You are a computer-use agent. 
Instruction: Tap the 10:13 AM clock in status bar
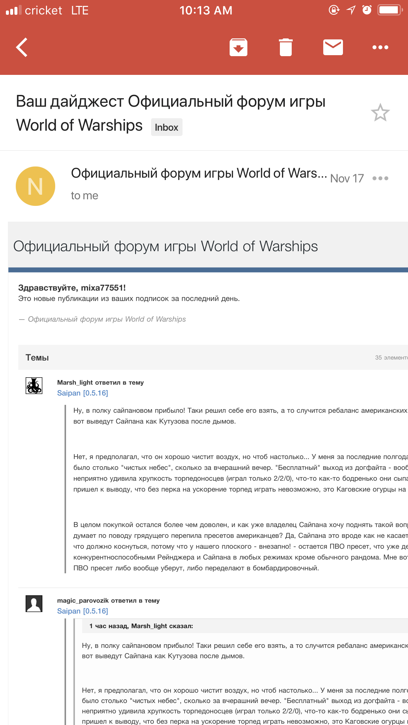[206, 10]
